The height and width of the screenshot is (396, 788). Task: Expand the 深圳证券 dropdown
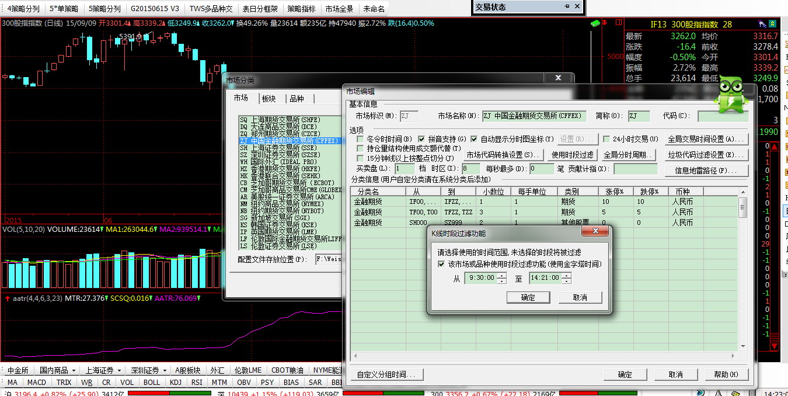tap(165, 370)
